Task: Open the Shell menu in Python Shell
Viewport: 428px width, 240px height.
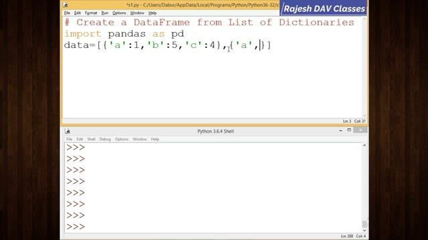Action: tap(91, 139)
